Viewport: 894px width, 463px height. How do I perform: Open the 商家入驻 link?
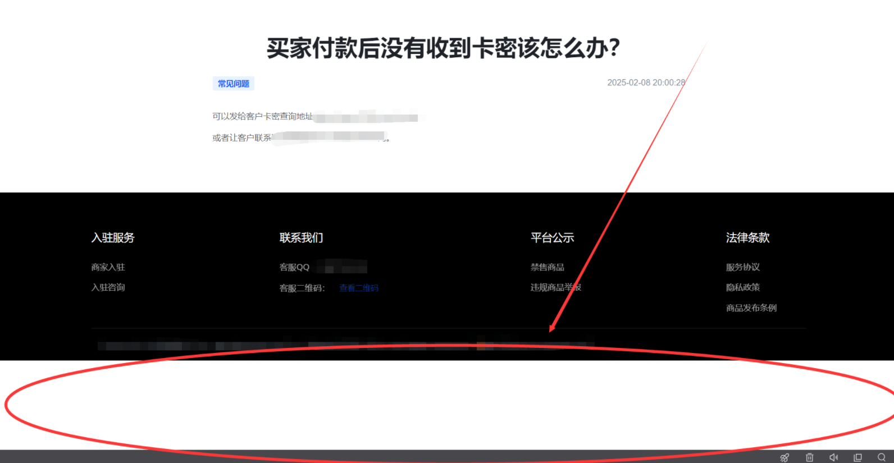point(108,267)
